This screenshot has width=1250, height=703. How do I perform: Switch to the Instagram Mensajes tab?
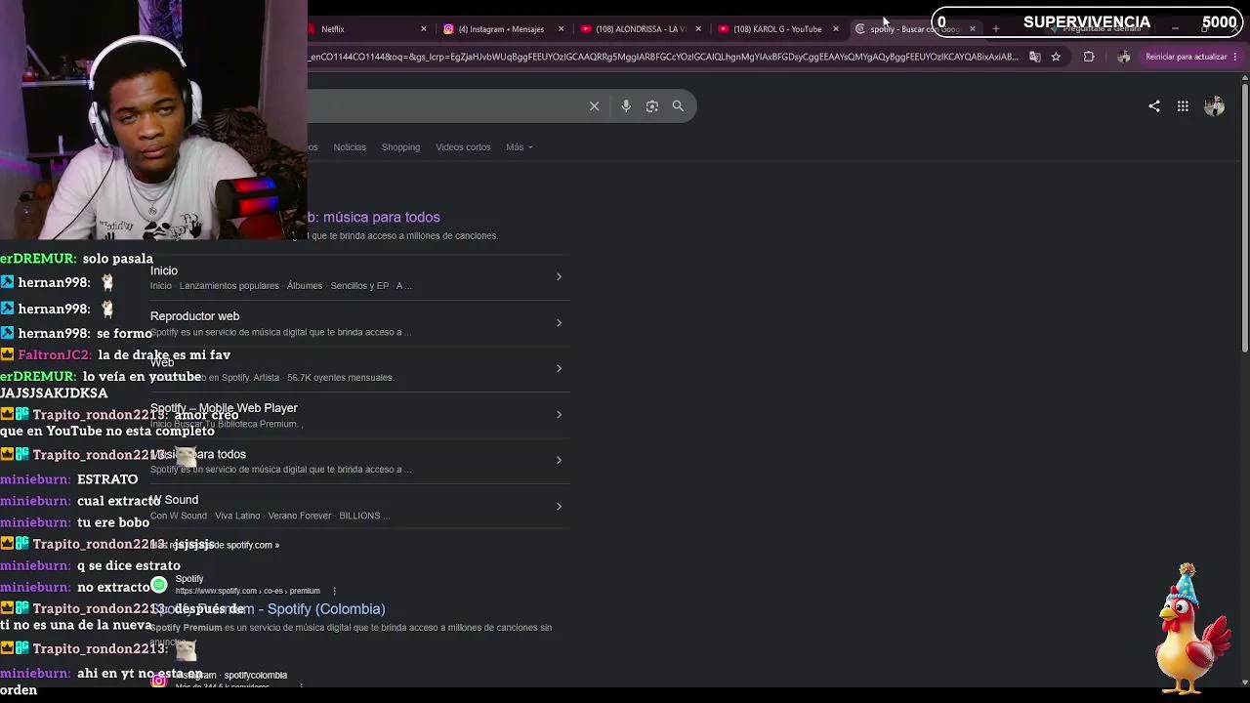pyautogui.click(x=501, y=29)
